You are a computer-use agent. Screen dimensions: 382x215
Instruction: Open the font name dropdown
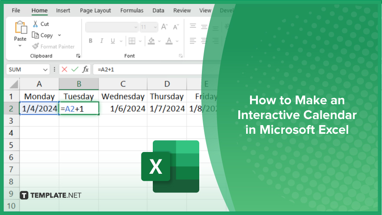click(136, 27)
